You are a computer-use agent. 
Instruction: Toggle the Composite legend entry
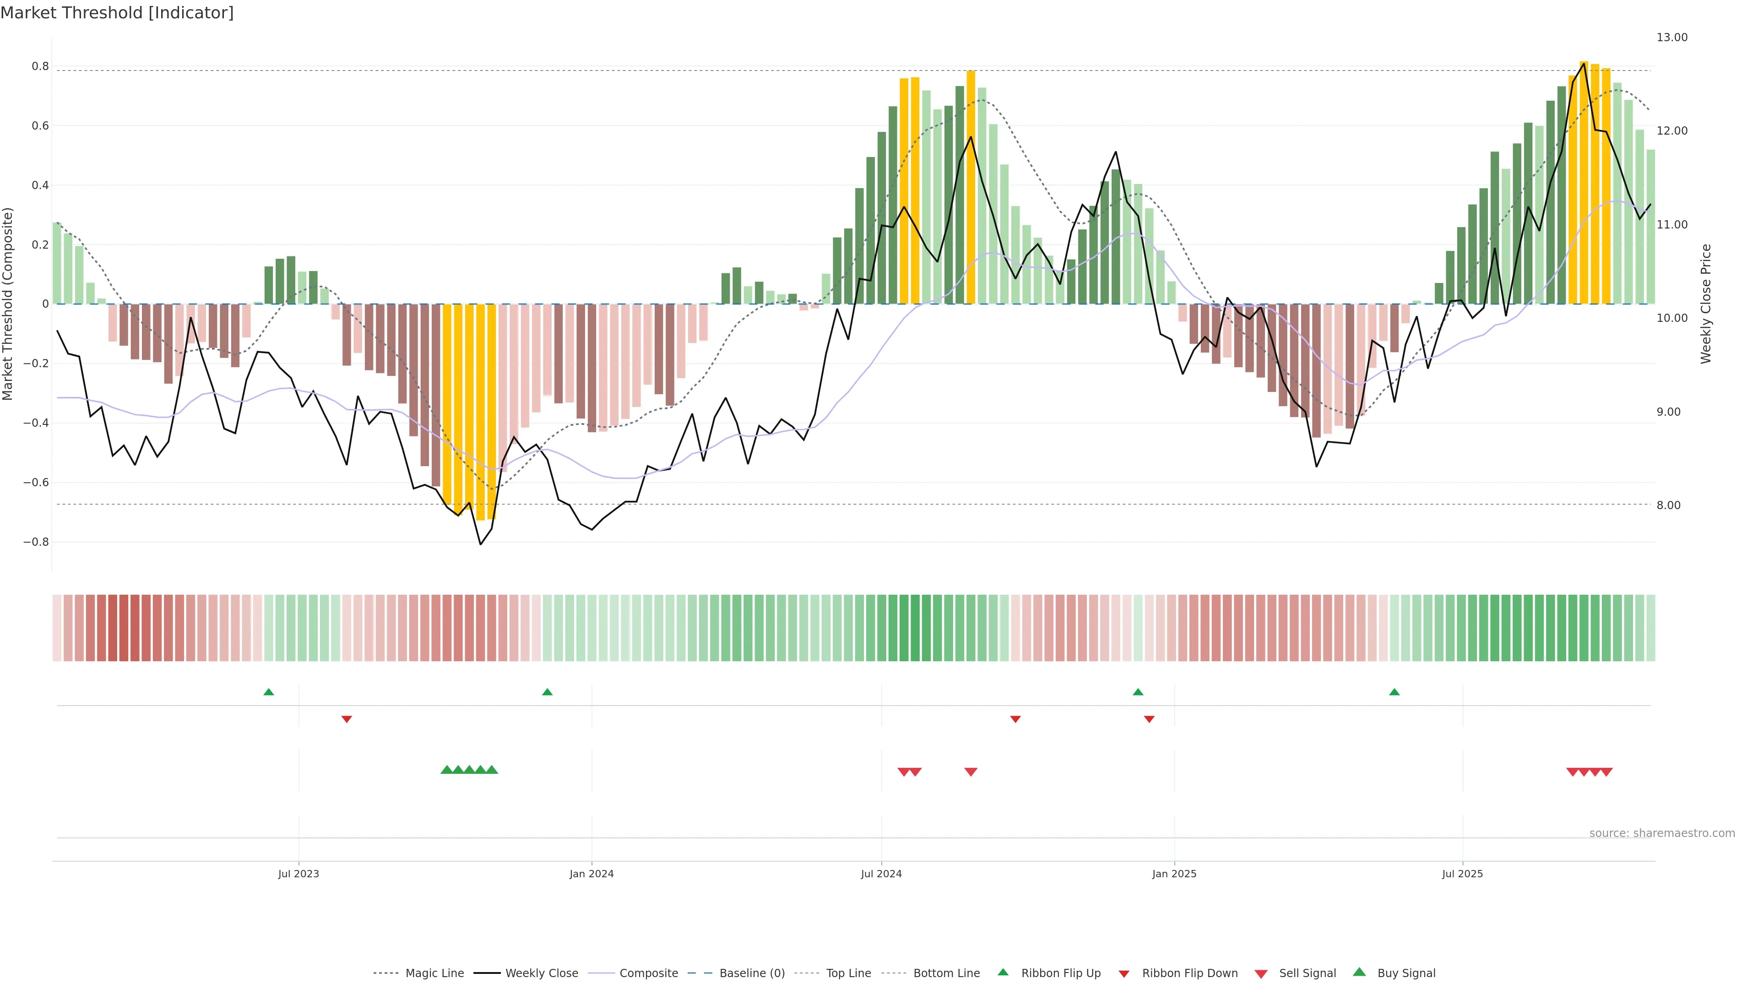pos(648,973)
